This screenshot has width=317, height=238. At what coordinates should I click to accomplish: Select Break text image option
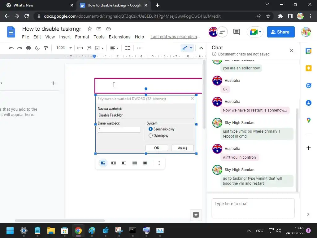tap(124, 163)
